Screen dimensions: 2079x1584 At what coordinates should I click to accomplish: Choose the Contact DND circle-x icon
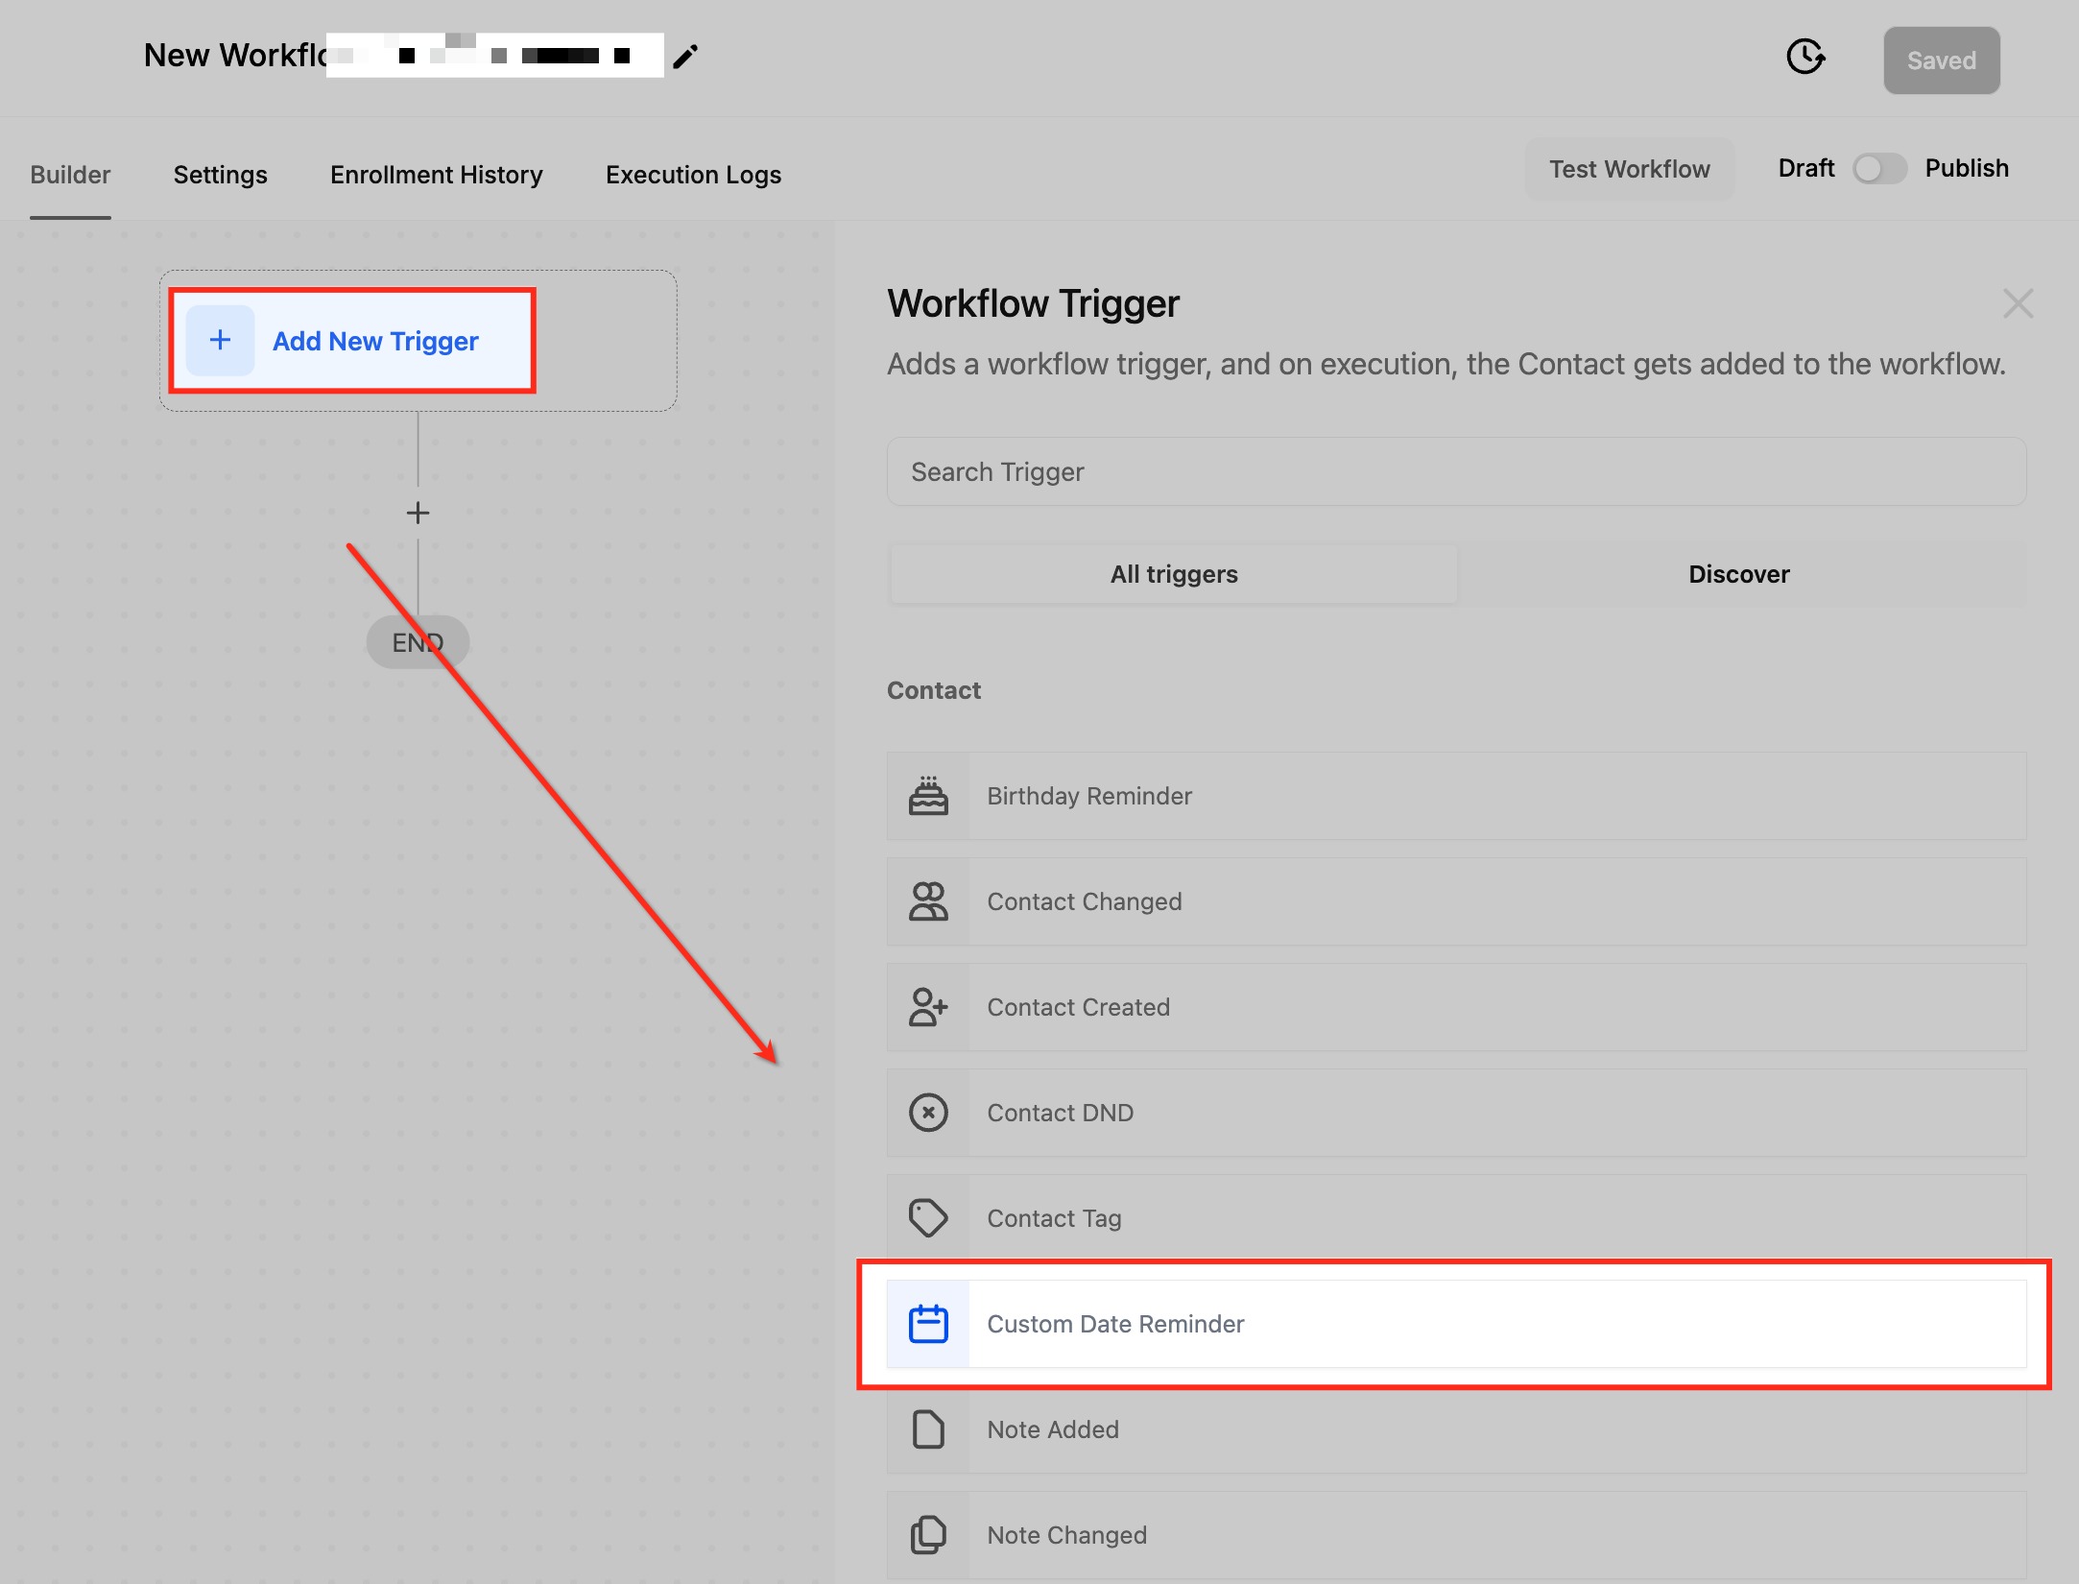point(928,1113)
